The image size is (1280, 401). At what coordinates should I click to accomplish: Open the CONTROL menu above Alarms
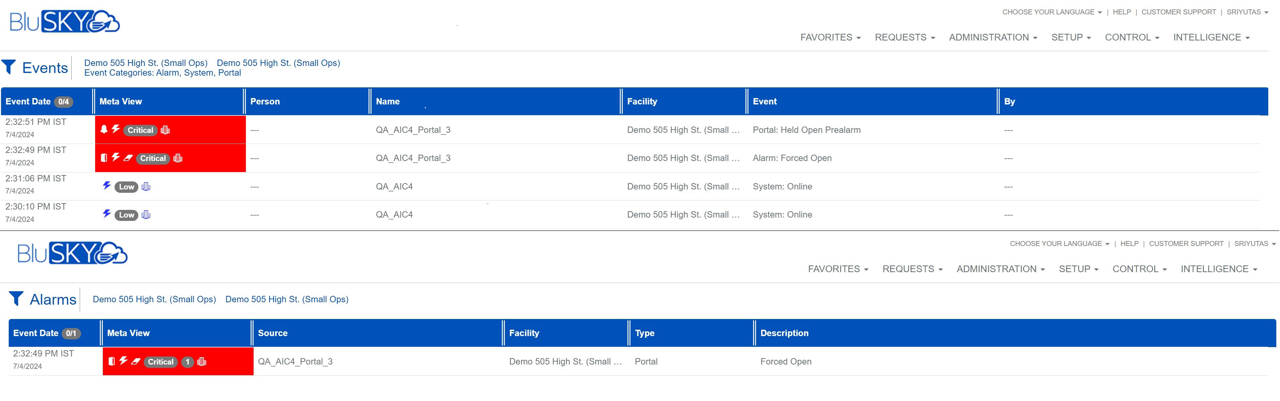pyautogui.click(x=1139, y=269)
